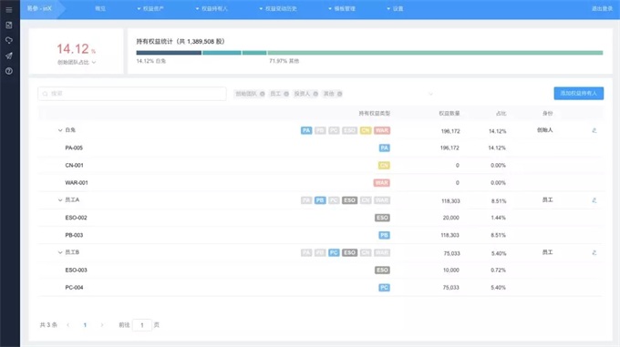This screenshot has width=620, height=347.
Task: Remove the 投资人 filter tag
Action: 315,94
